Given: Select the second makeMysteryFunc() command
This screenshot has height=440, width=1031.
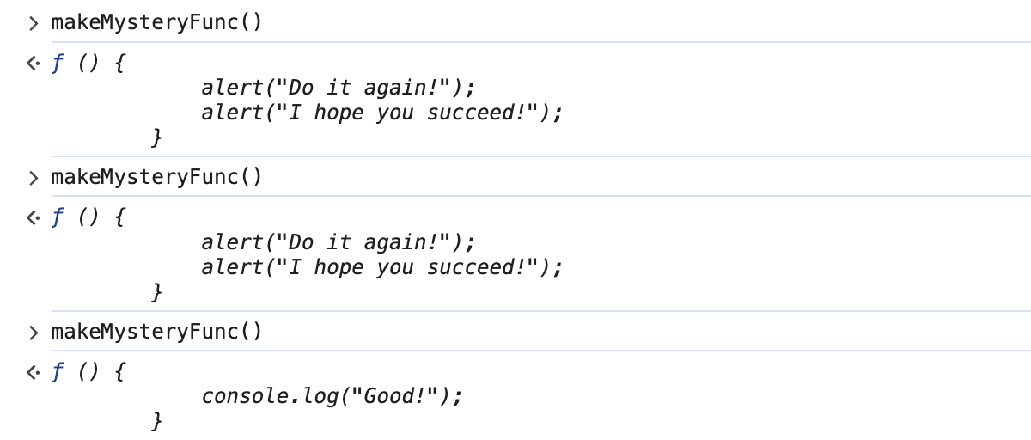Looking at the screenshot, I should coord(156,177).
